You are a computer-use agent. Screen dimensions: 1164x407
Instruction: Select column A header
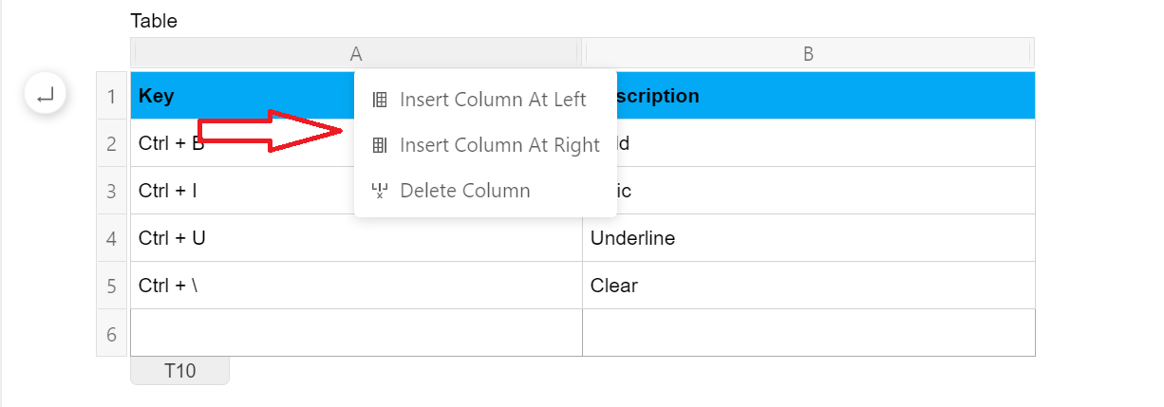point(356,54)
